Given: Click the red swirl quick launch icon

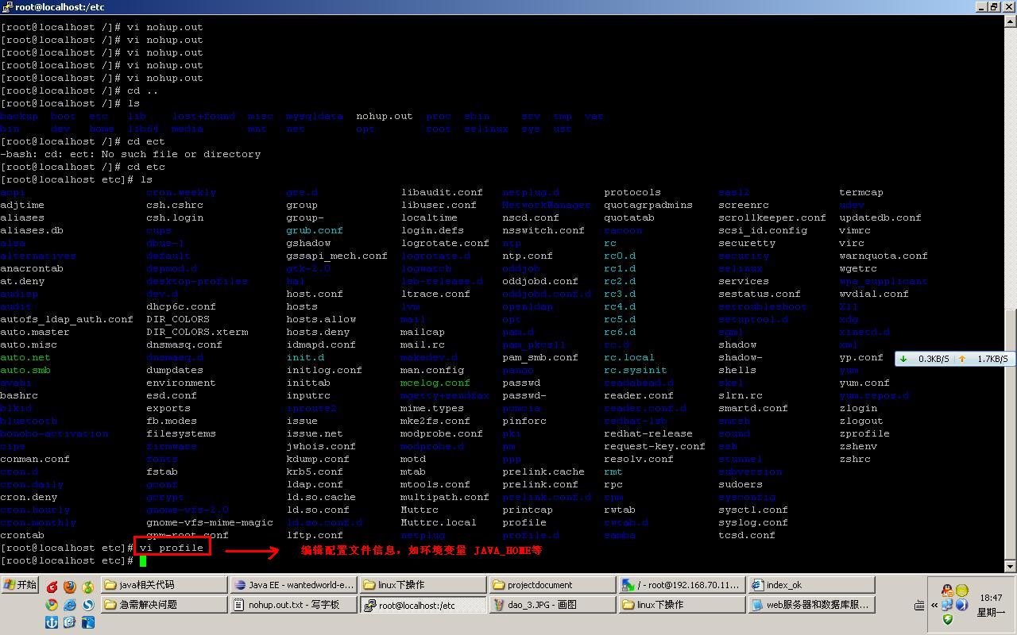Looking at the screenshot, I should (x=52, y=587).
